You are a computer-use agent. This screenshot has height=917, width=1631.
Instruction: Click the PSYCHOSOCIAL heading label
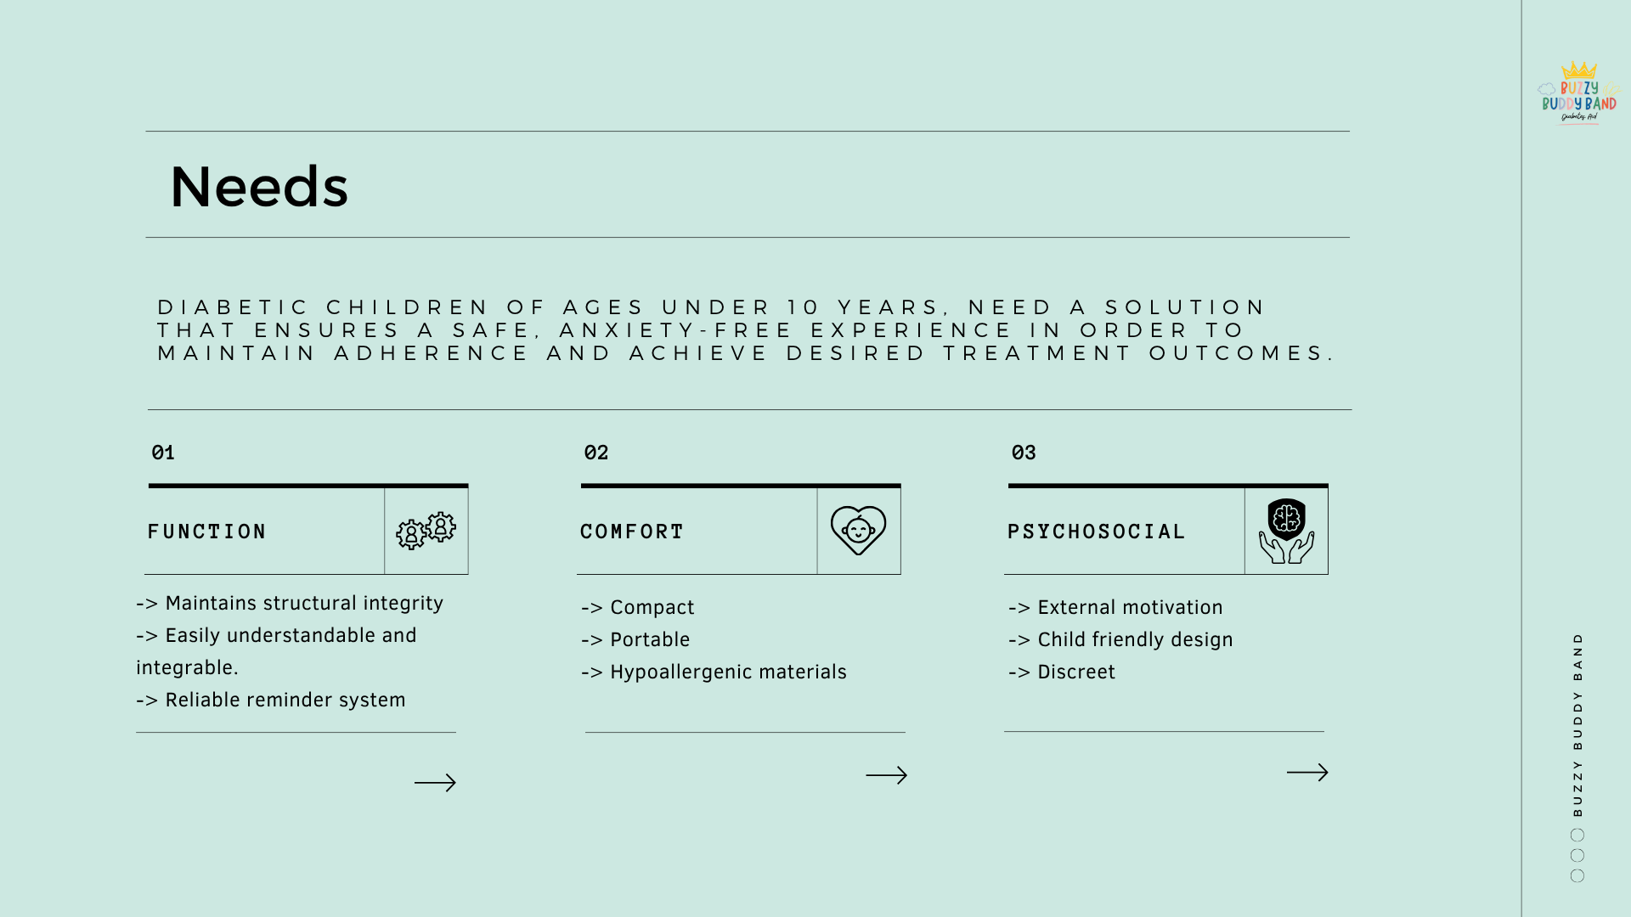tap(1096, 532)
